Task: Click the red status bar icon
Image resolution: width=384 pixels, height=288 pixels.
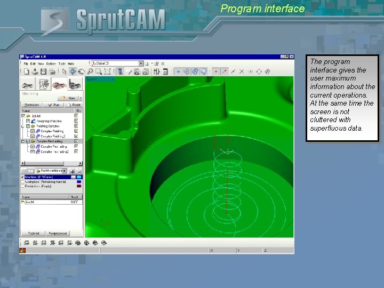Action: tap(22, 251)
